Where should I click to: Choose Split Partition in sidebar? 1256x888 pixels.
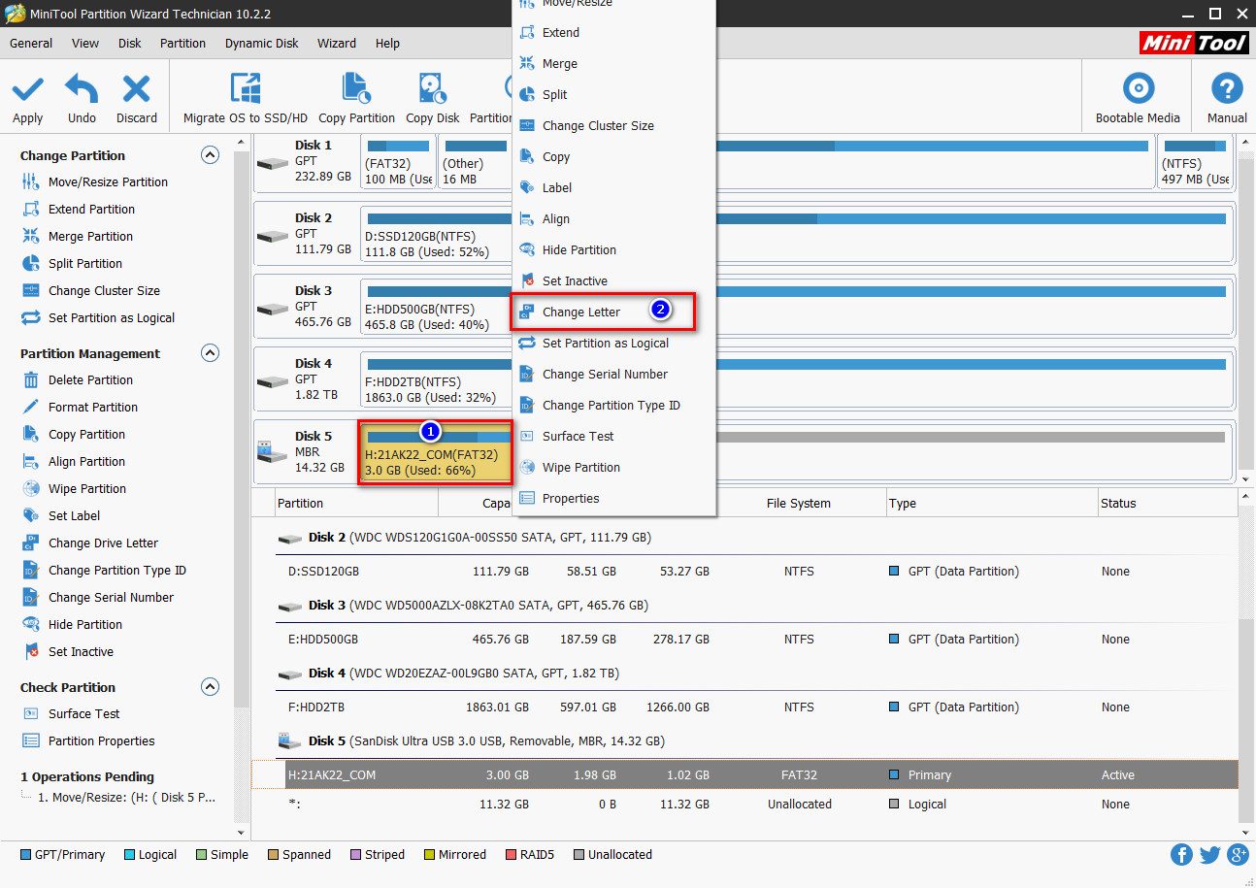85,263
